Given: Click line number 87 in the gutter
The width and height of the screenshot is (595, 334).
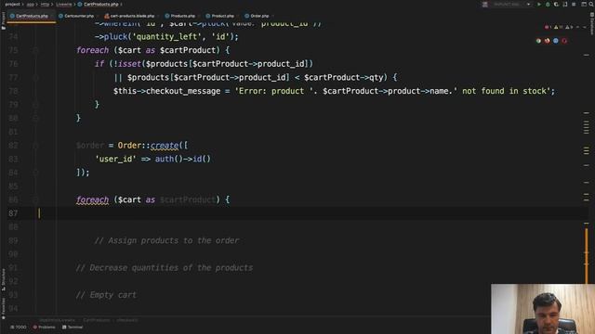Looking at the screenshot, I should coord(13,213).
